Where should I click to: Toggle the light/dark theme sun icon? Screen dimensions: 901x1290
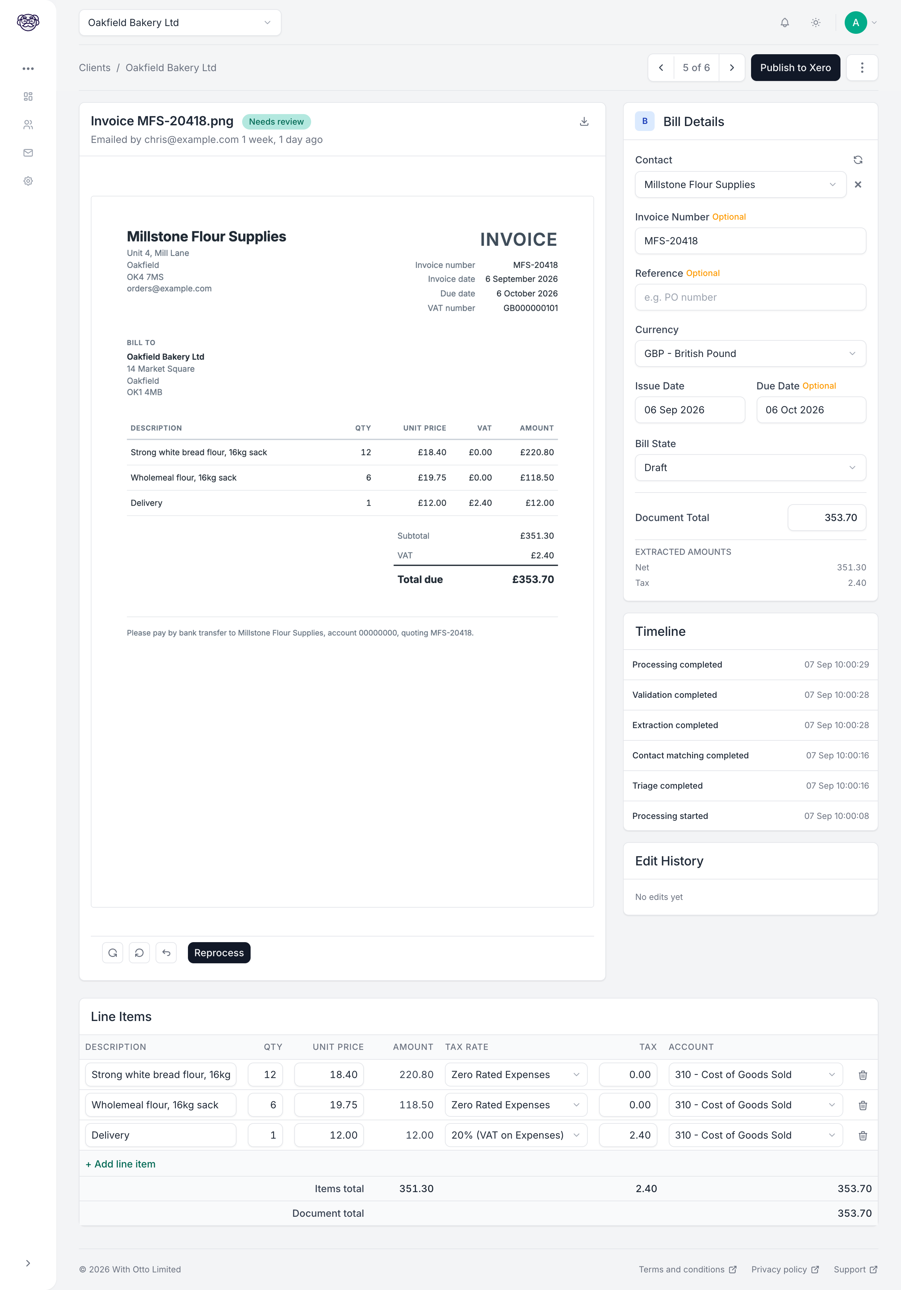815,23
